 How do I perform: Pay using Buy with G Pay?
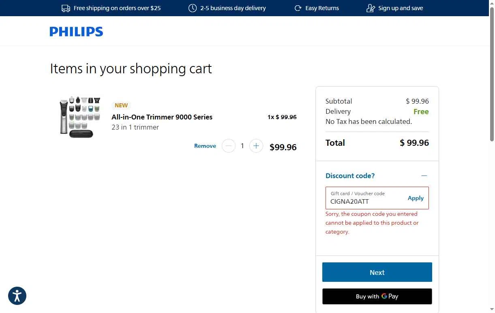coord(377,296)
